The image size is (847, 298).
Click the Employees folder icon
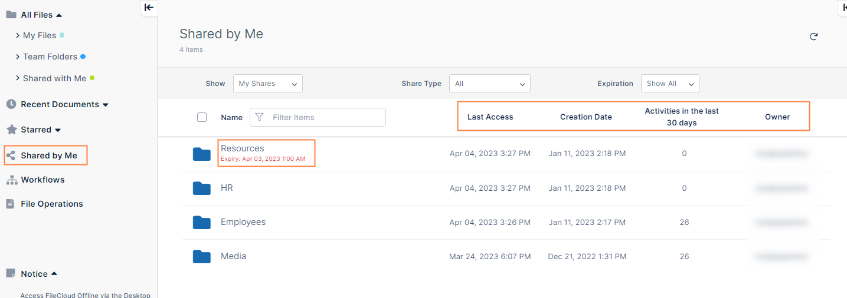(x=201, y=223)
